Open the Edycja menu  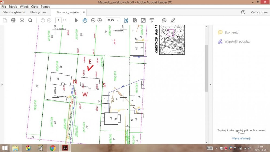point(13,6)
